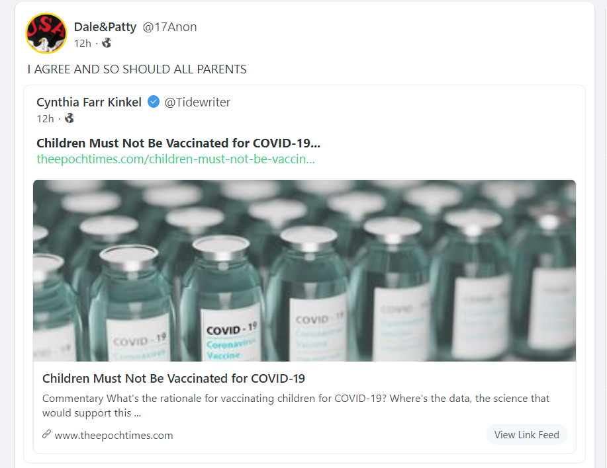Screen dimensions: 607x468
Task: Open the @17Anon handle
Action: tap(170, 27)
